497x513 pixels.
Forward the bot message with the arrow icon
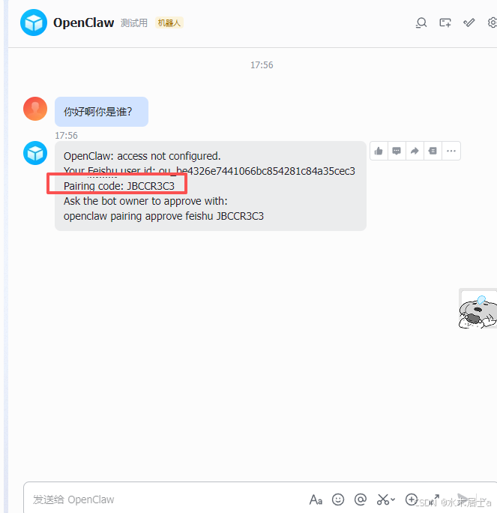click(415, 151)
